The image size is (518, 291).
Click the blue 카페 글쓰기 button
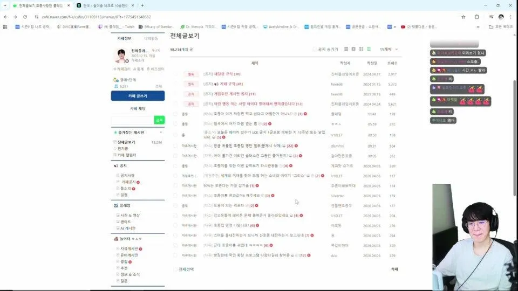[x=138, y=96]
